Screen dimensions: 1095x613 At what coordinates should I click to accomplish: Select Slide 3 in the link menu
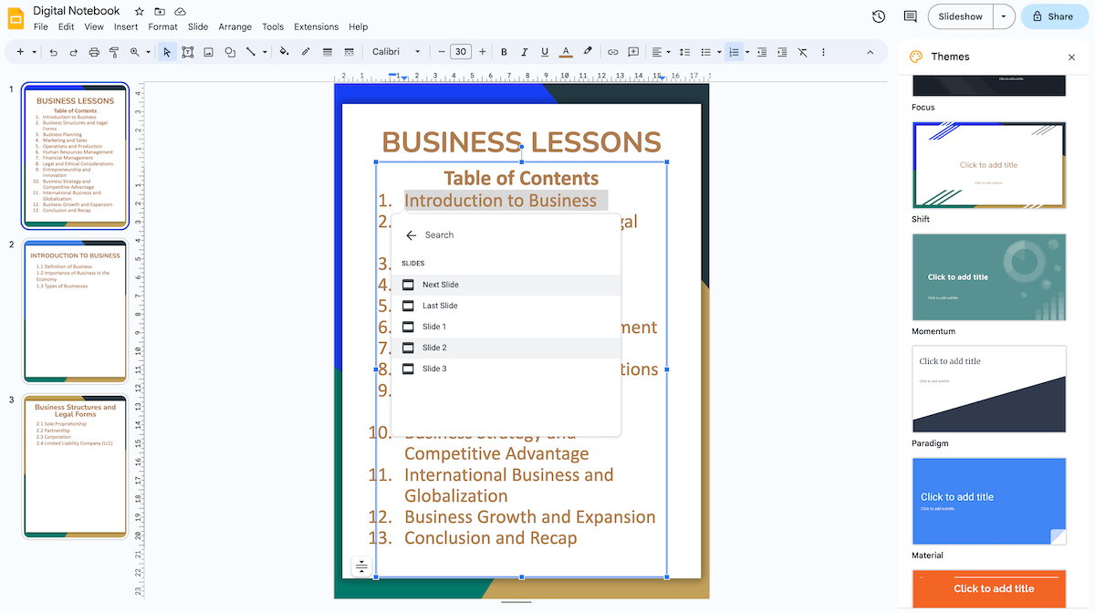(435, 369)
